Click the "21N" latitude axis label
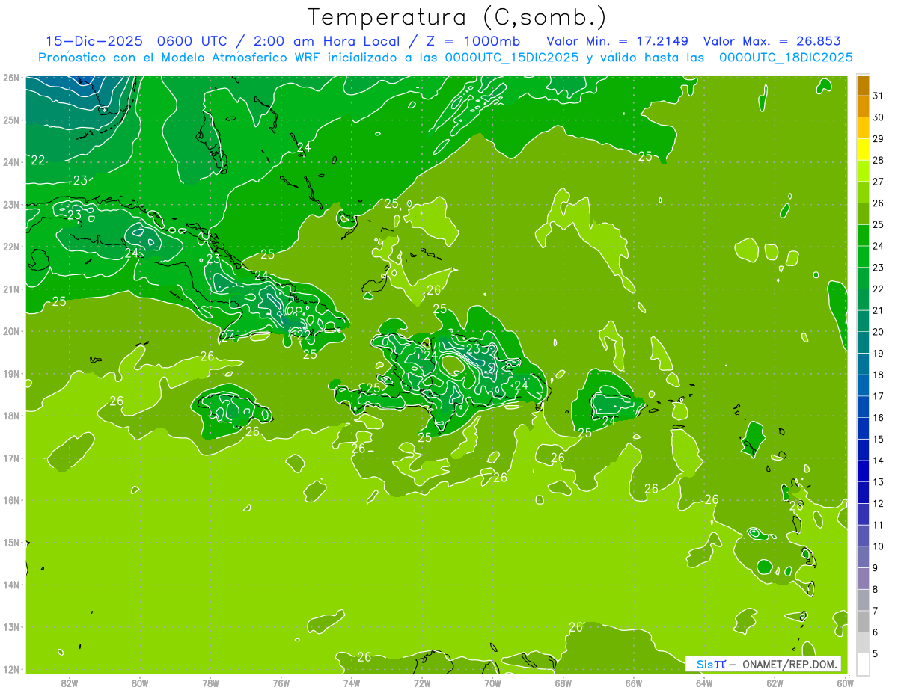The height and width of the screenshot is (693, 898). pos(11,289)
